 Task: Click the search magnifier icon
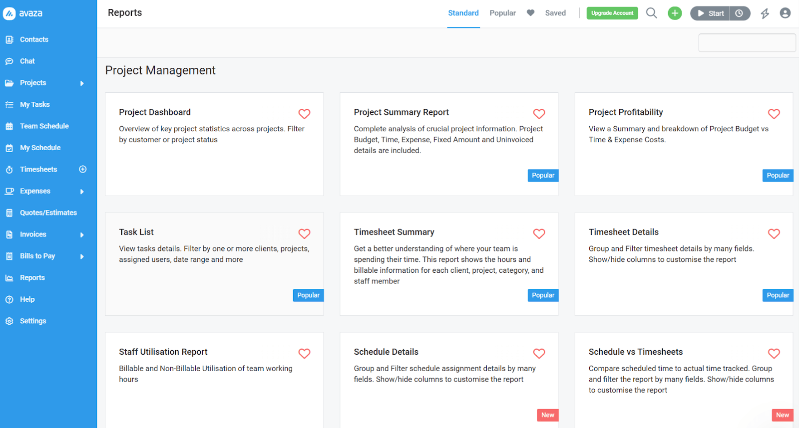click(651, 13)
